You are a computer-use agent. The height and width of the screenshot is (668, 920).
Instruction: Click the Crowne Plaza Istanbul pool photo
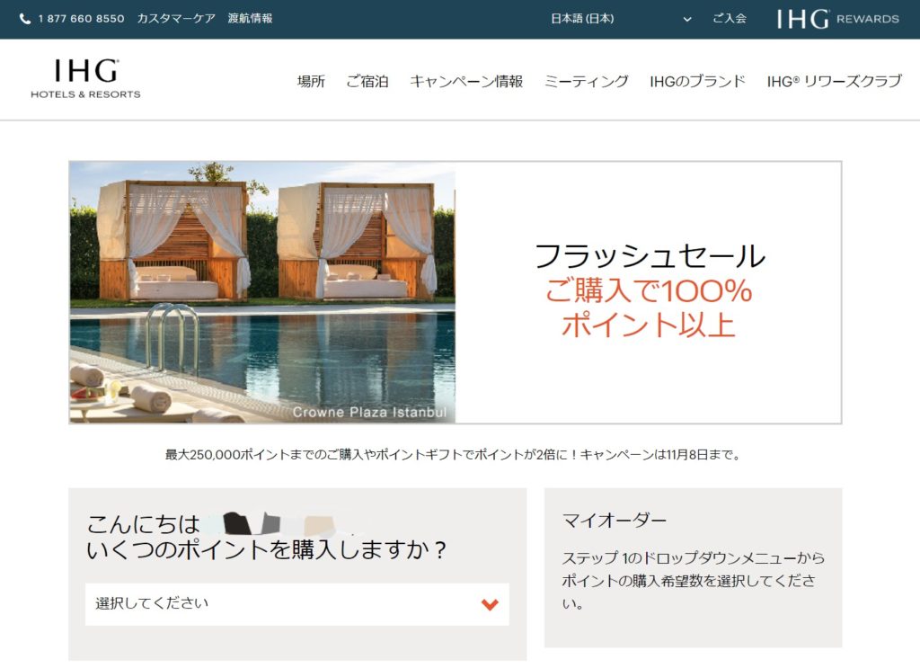tap(262, 292)
